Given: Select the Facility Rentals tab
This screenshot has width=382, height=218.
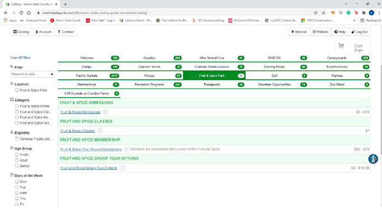Looking at the screenshot, I should point(89,75).
